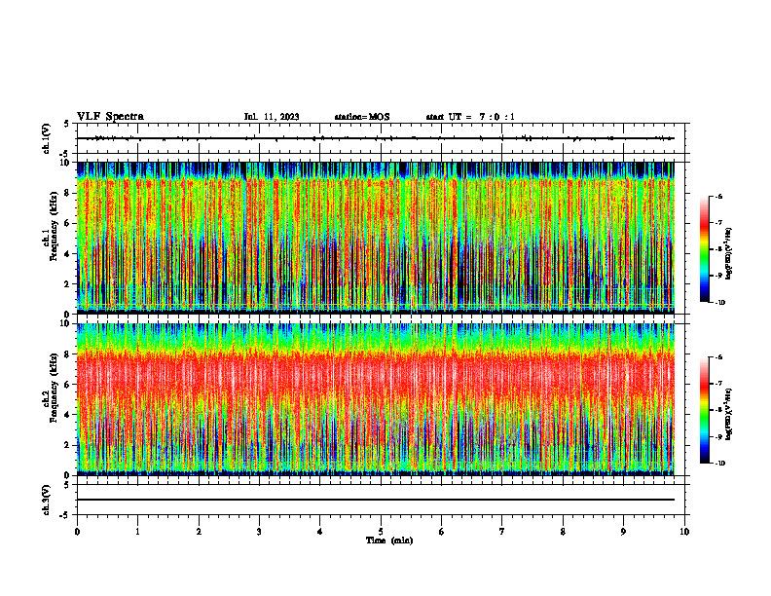Click the ch.1 color scale bar
The height and width of the screenshot is (596, 771).
(x=704, y=249)
